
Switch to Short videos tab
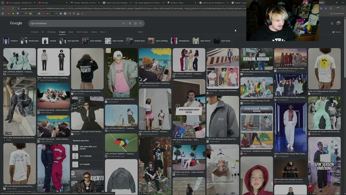pos(82,32)
